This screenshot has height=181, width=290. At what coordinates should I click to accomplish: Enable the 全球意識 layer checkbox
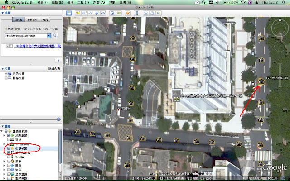9,174
